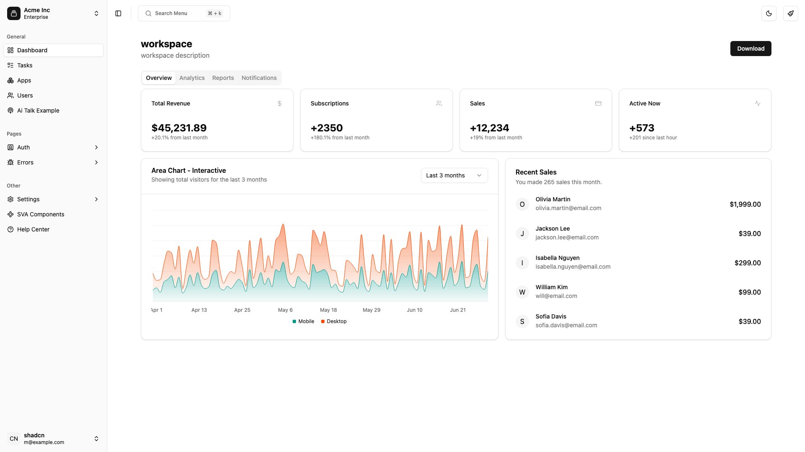Toggle the Desktop series in chart legend

point(334,321)
